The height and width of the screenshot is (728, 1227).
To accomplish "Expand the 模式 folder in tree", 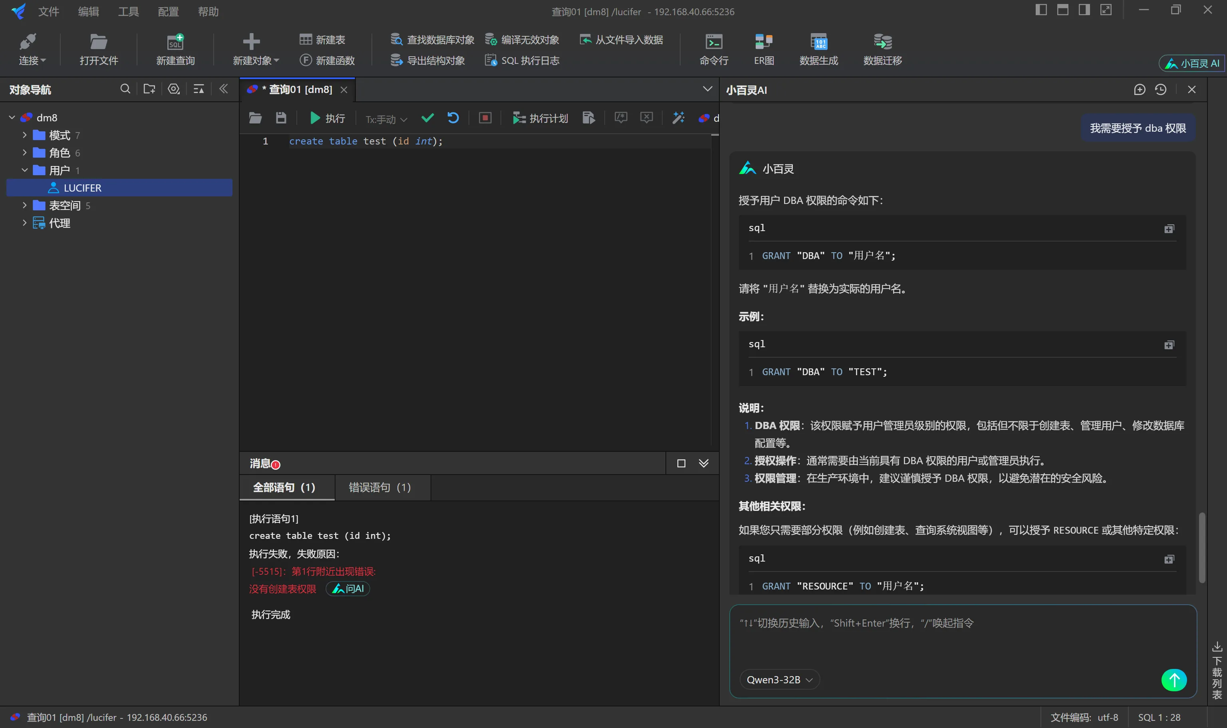I will click(24, 135).
